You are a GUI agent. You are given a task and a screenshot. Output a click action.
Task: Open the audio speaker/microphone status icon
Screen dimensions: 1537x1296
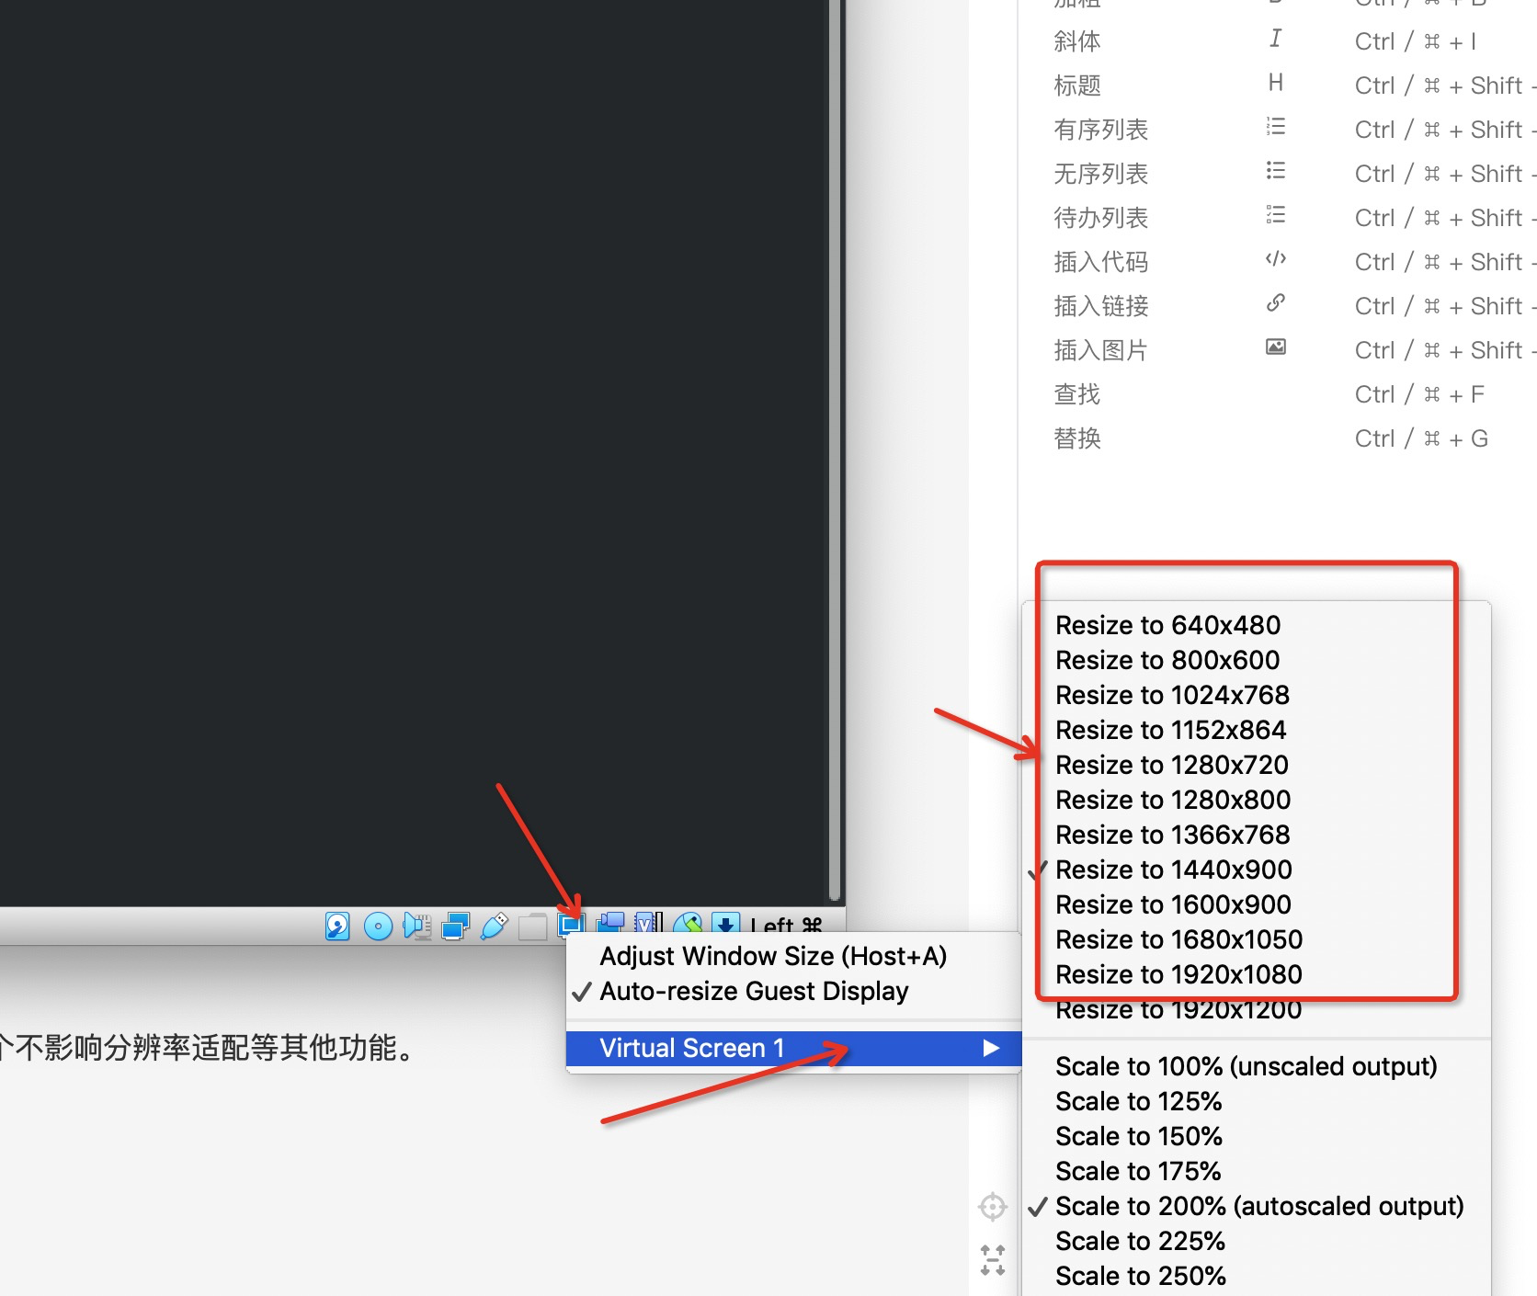(417, 926)
